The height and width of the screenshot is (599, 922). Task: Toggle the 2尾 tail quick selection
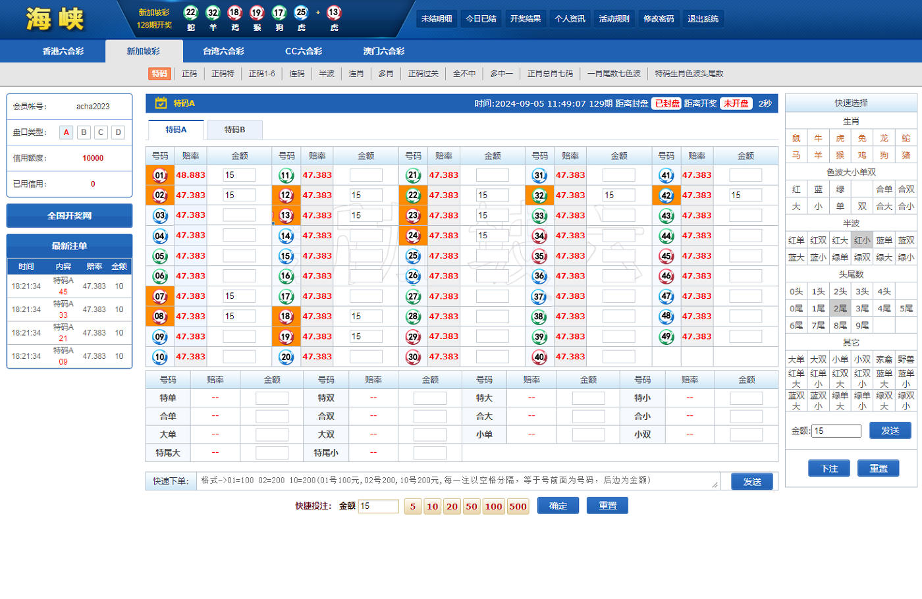[840, 308]
